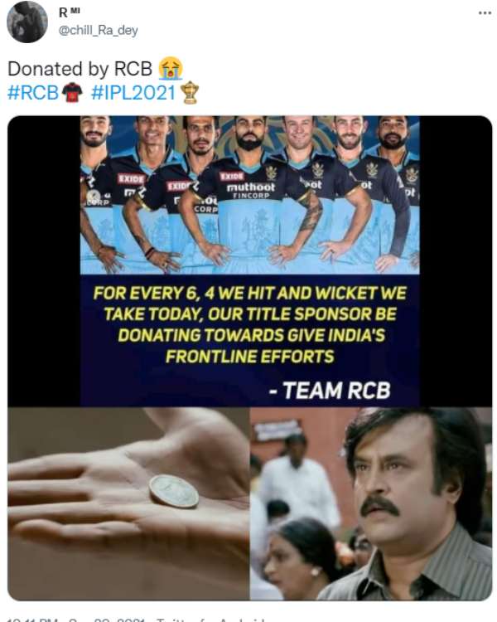This screenshot has height=622, width=497.
Task: Click the trophy emoji after #IPL2021
Action: [190, 92]
